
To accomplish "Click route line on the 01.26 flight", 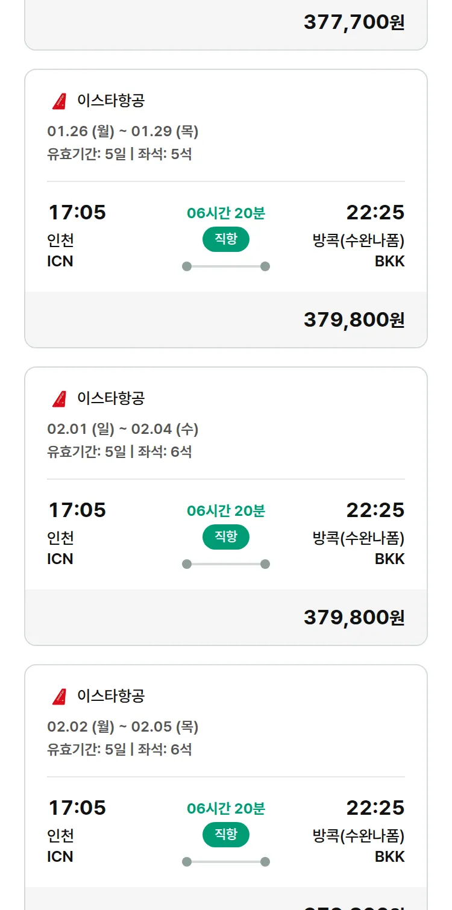I will tap(225, 266).
